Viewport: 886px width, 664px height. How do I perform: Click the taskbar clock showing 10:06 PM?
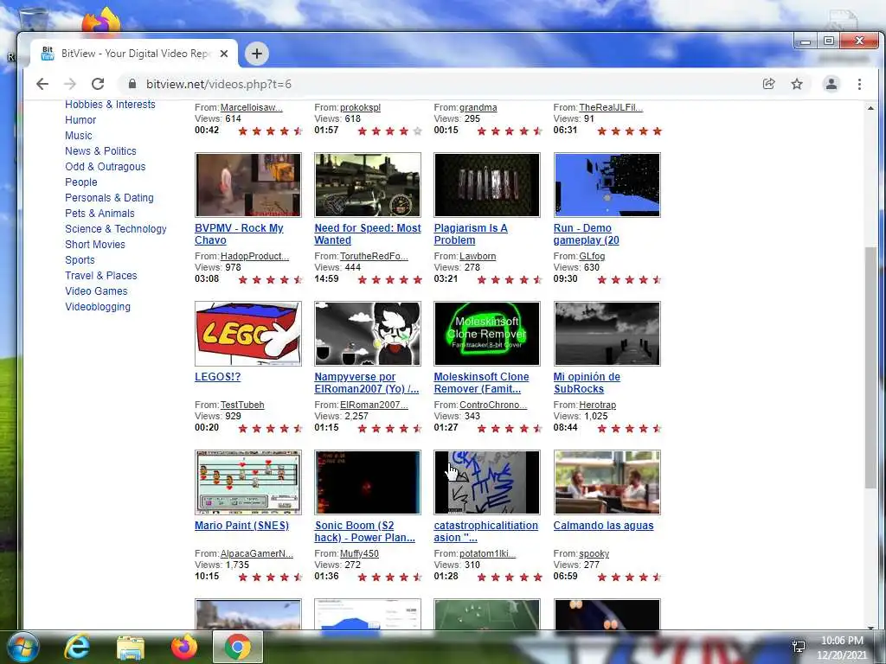pos(842,648)
